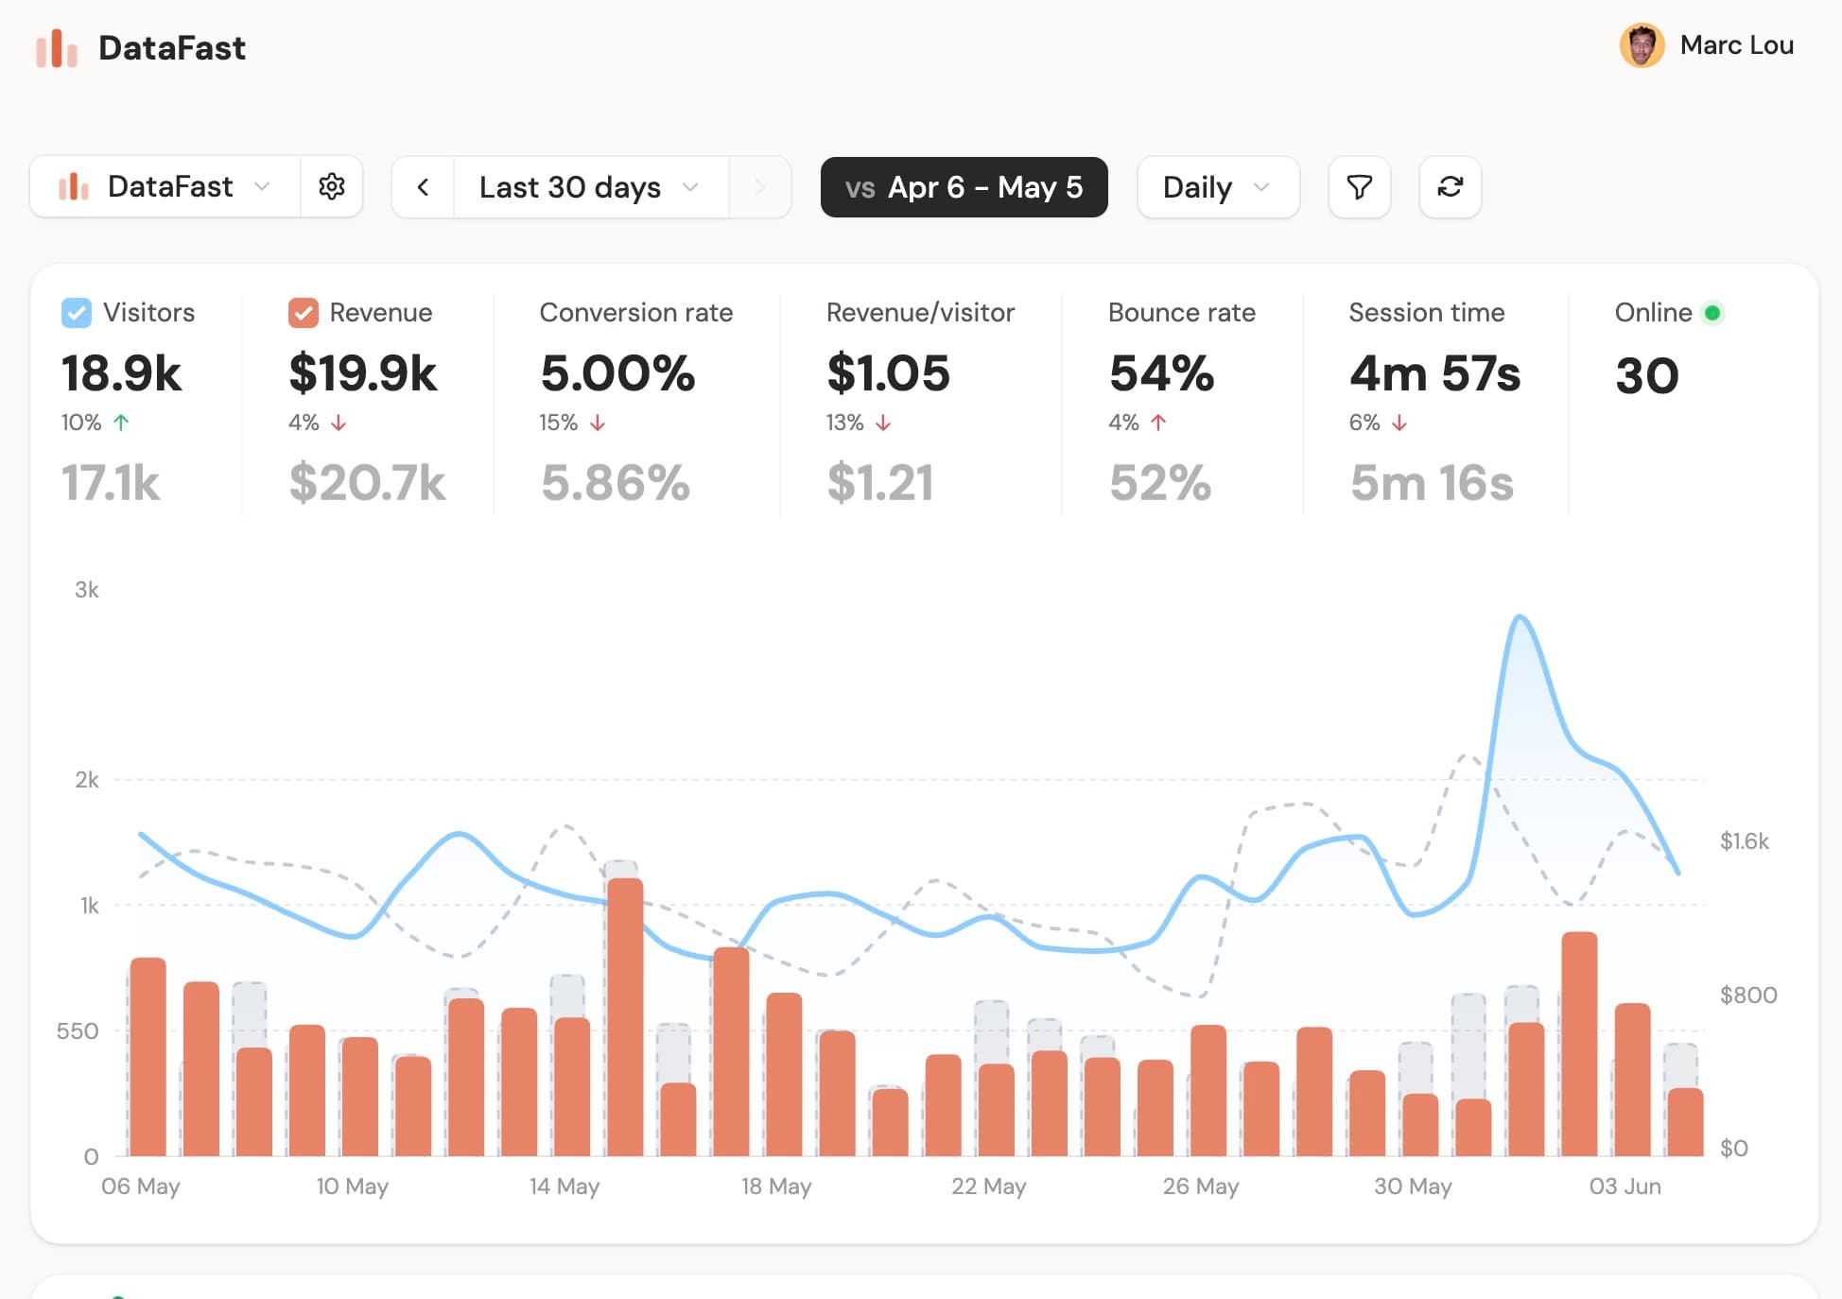
Task: Select the Revenue/visitor metric label
Action: click(x=920, y=313)
